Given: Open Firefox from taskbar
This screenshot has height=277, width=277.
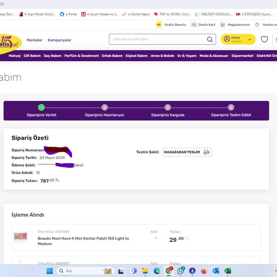Looking at the screenshot, I should click(x=204, y=271).
